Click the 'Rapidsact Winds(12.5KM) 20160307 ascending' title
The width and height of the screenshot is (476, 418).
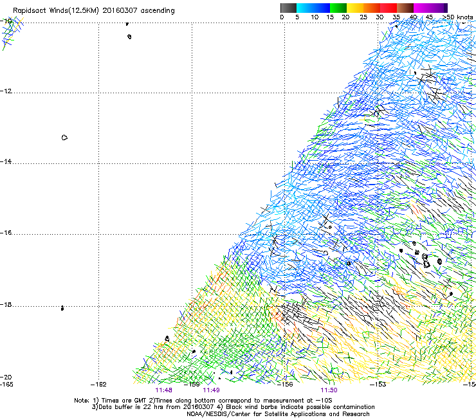coord(94,11)
